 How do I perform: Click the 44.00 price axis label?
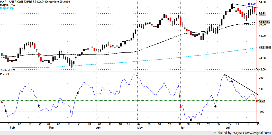tap(262, 58)
